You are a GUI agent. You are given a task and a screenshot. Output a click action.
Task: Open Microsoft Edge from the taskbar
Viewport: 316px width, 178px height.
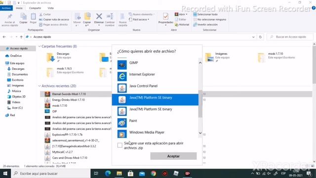point(108,174)
